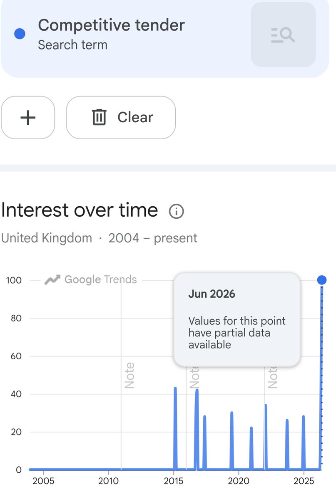Click the Google Trends arrow logo
Image resolution: width=336 pixels, height=499 pixels.
[x=52, y=280]
